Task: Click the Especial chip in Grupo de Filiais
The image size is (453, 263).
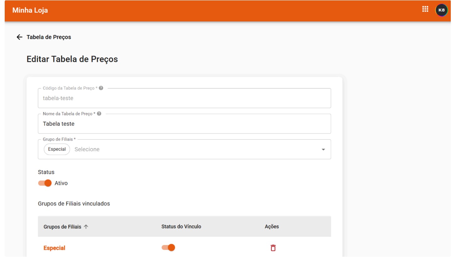Action: [57, 149]
